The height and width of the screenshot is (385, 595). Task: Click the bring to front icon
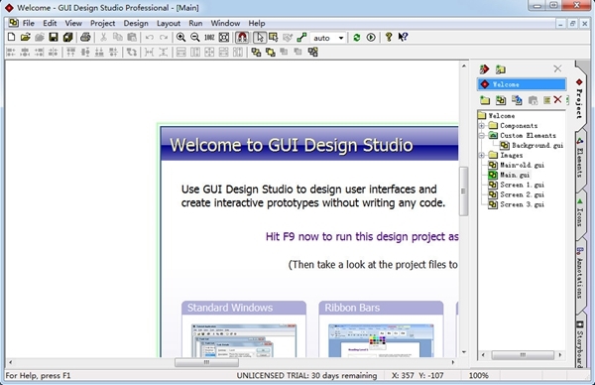coord(256,52)
